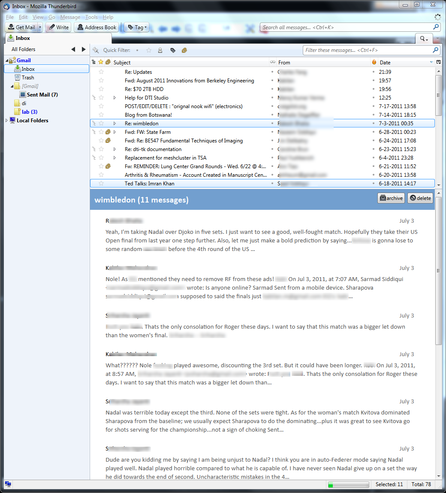Archive the wimbledon conversation

pyautogui.click(x=391, y=198)
